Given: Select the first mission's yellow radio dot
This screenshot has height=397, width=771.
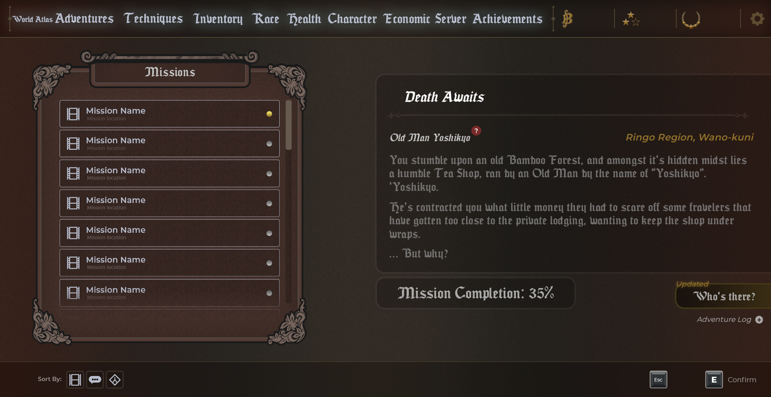Looking at the screenshot, I should [x=269, y=114].
